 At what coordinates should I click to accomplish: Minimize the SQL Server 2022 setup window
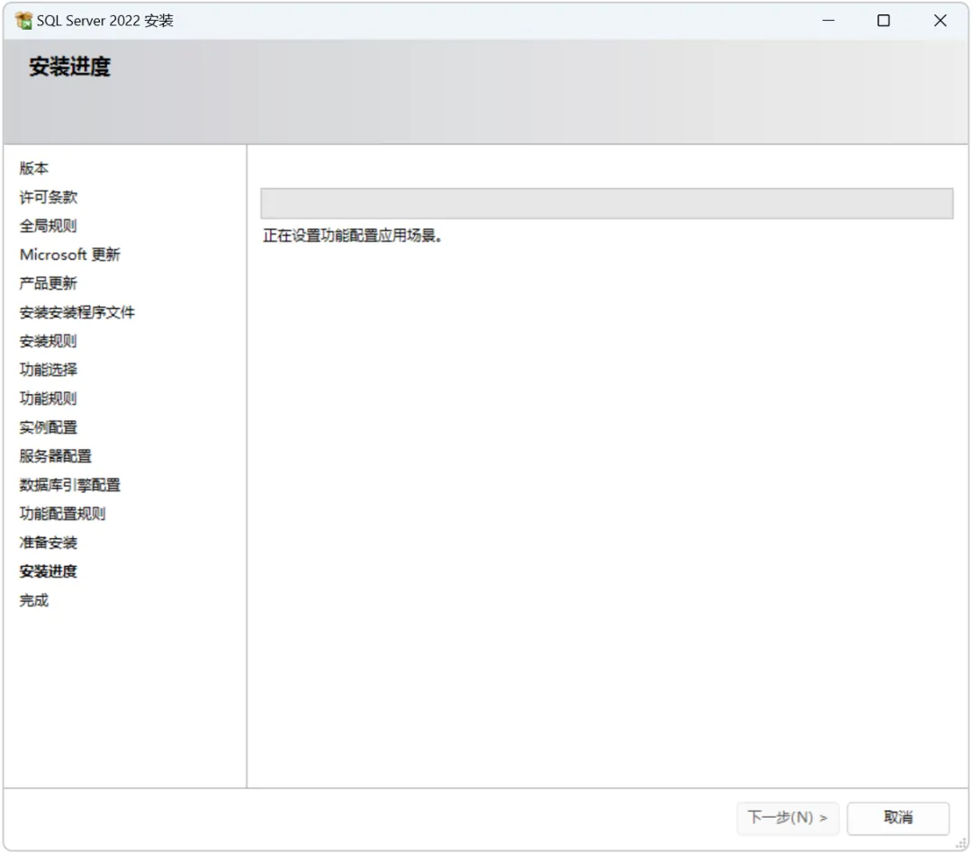point(828,21)
